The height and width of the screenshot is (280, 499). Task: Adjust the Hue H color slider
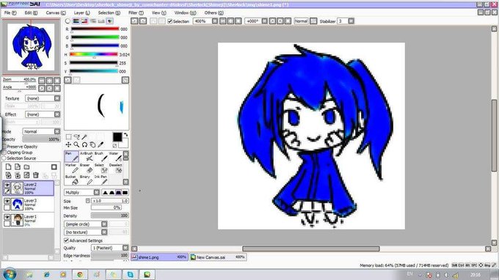tap(94, 54)
